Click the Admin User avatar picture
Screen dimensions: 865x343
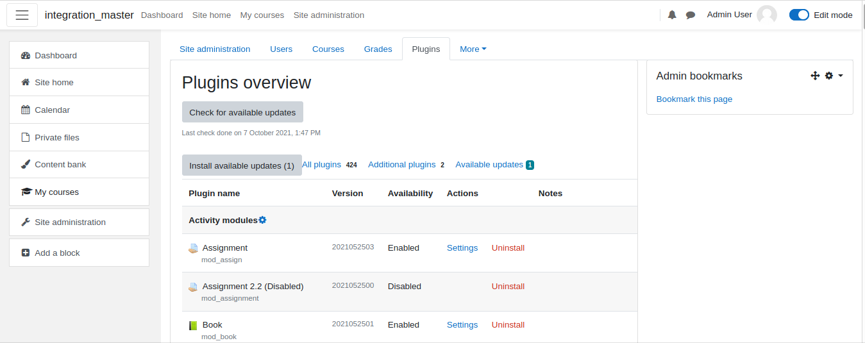coord(767,15)
